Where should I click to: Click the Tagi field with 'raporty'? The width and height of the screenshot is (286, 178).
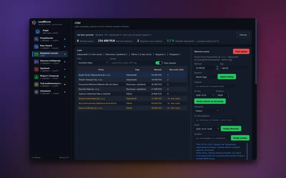tap(234, 68)
